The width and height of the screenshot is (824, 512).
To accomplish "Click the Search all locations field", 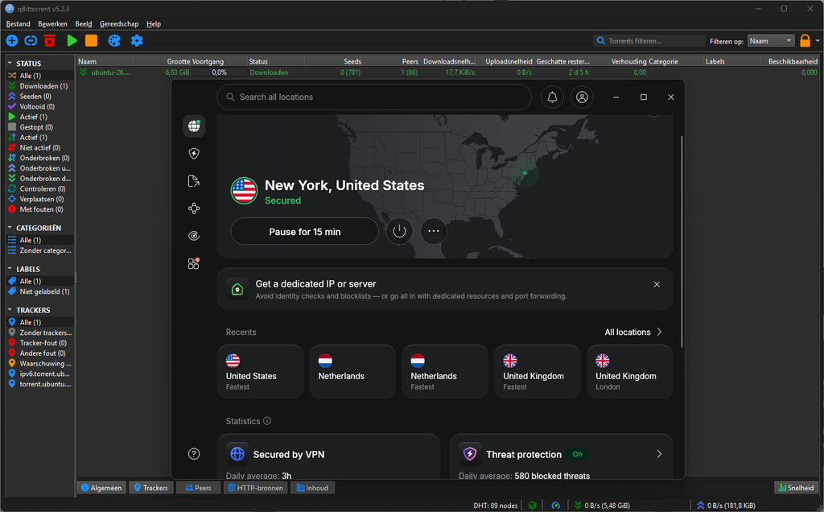I will (374, 97).
